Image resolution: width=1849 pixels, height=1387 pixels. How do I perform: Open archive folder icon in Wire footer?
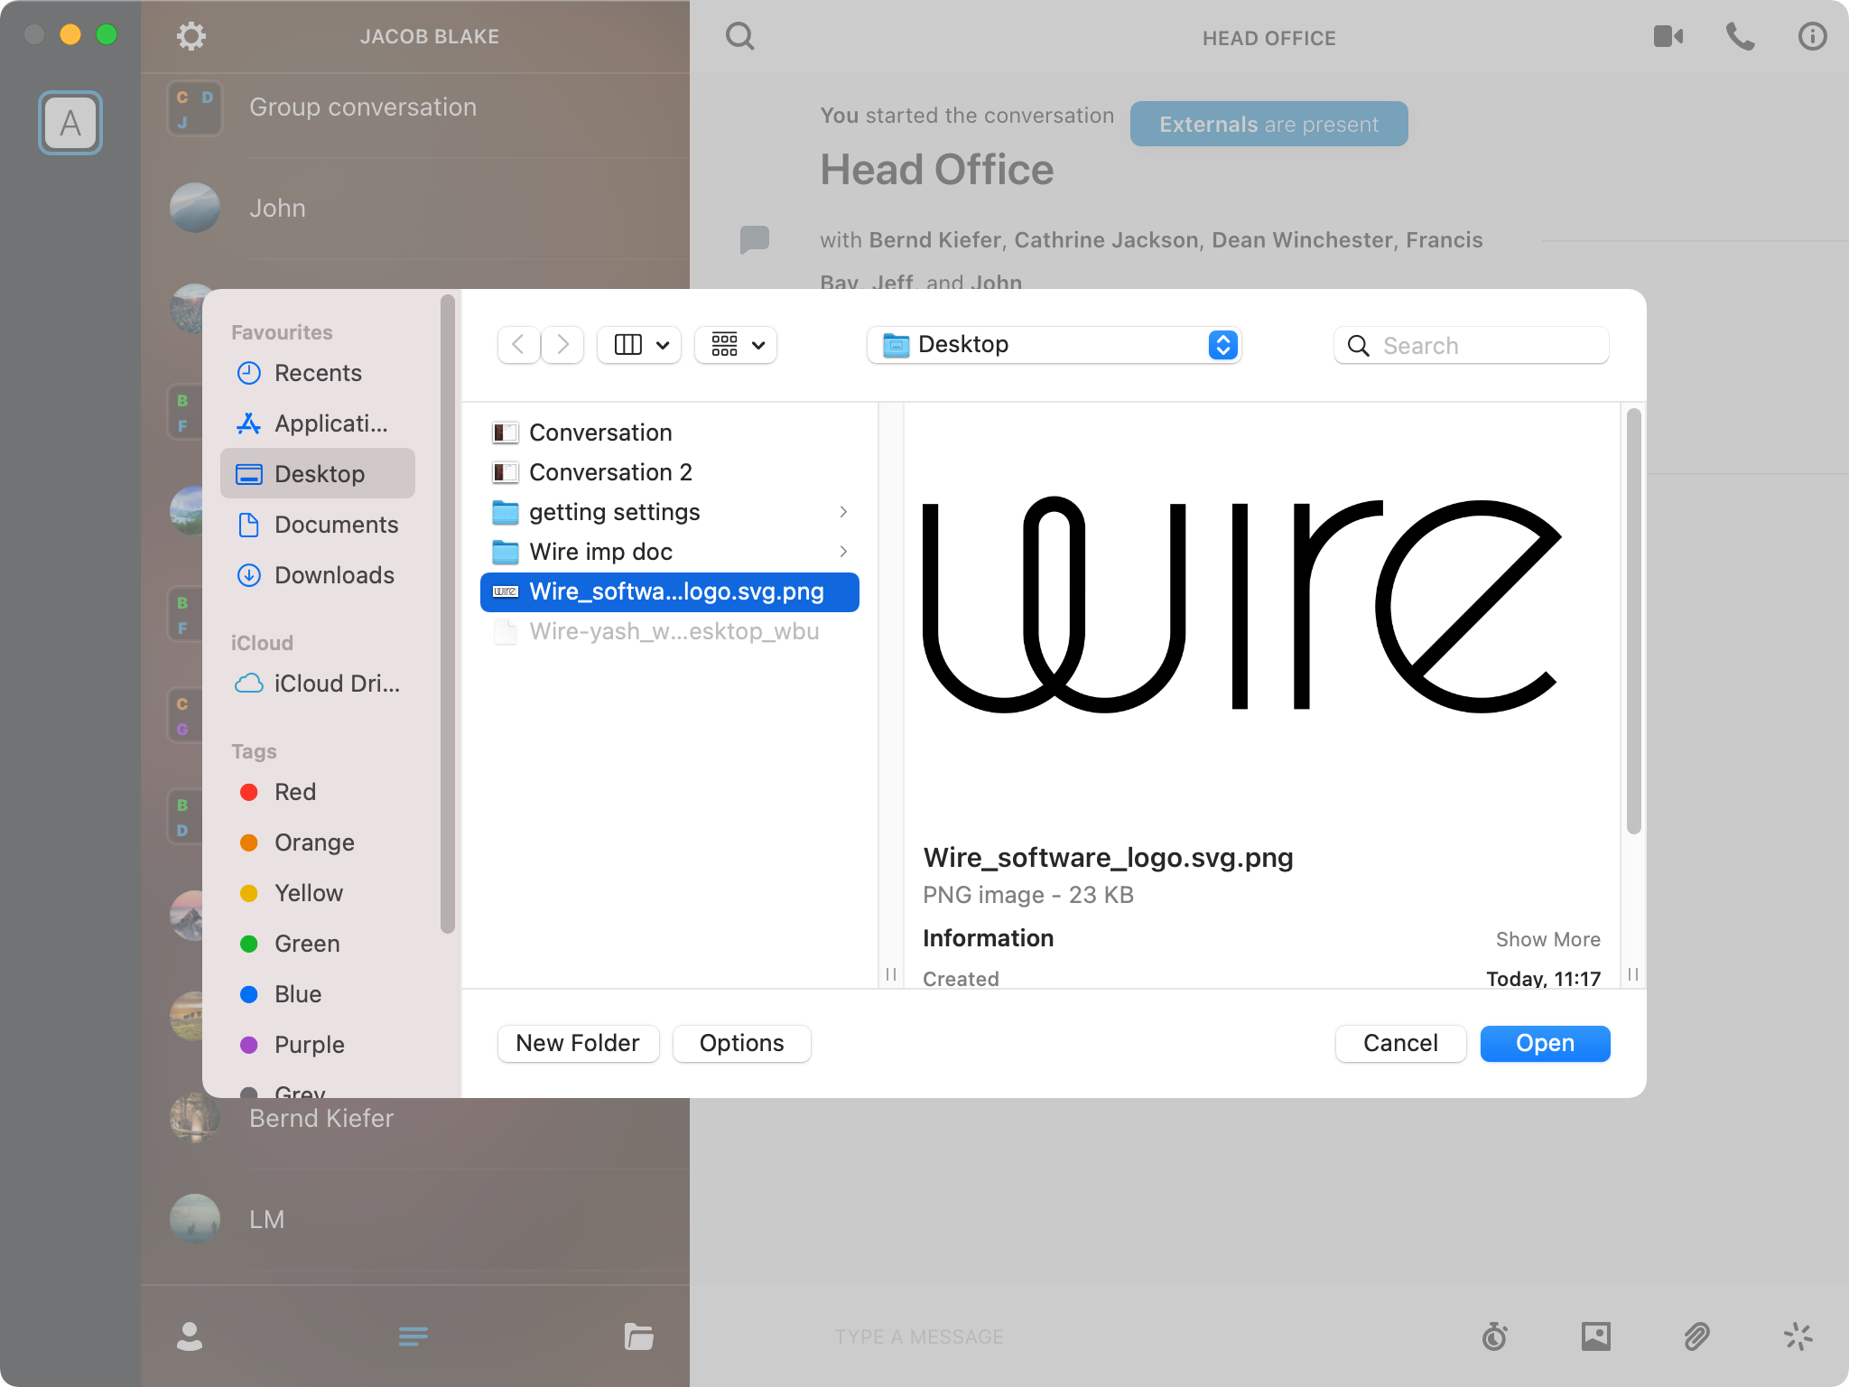pos(638,1336)
